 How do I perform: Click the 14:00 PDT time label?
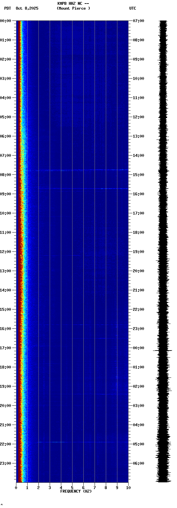pos(6,290)
